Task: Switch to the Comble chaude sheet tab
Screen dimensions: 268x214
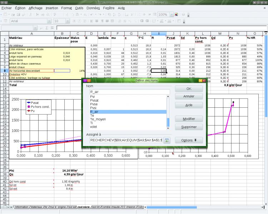Action: click(110, 207)
